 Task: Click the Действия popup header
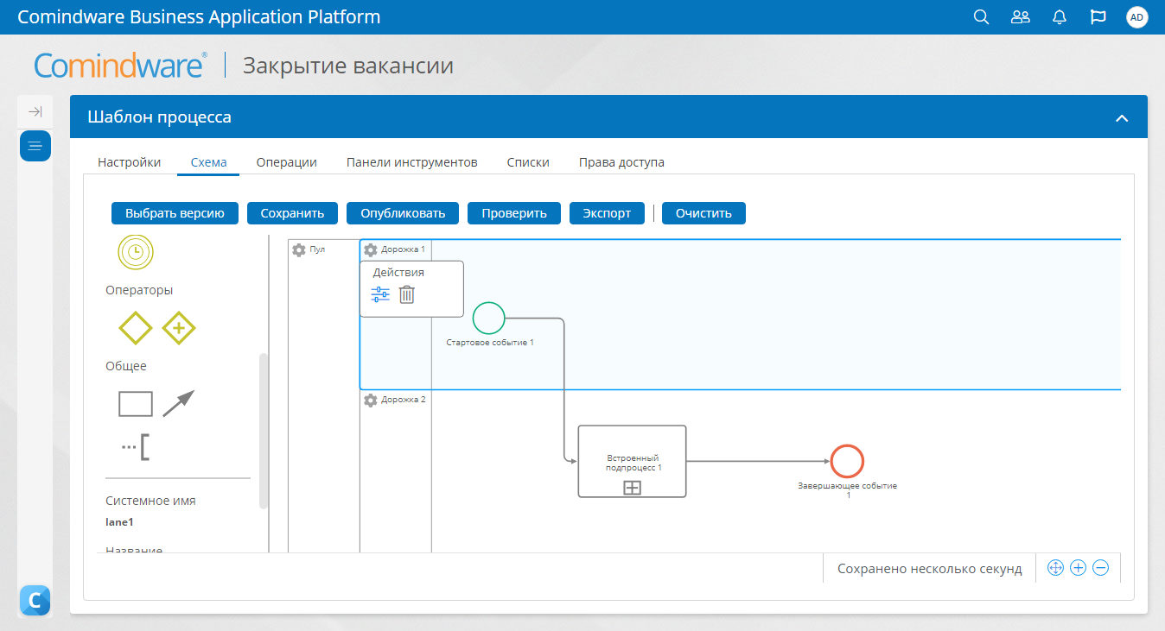[398, 272]
